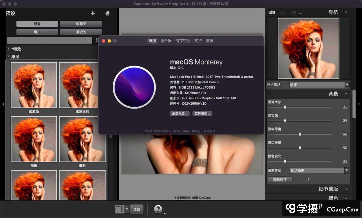Toggle the 之前 before-view button
The width and height of the screenshot is (362, 218).
click(136, 209)
